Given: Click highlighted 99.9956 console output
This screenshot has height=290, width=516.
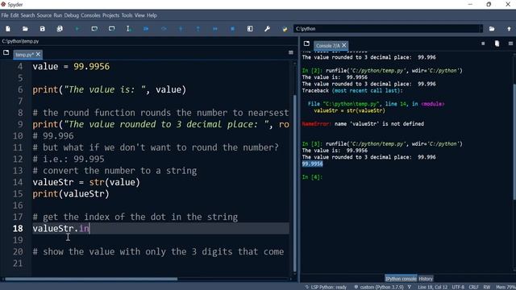Looking at the screenshot, I should pos(312,164).
